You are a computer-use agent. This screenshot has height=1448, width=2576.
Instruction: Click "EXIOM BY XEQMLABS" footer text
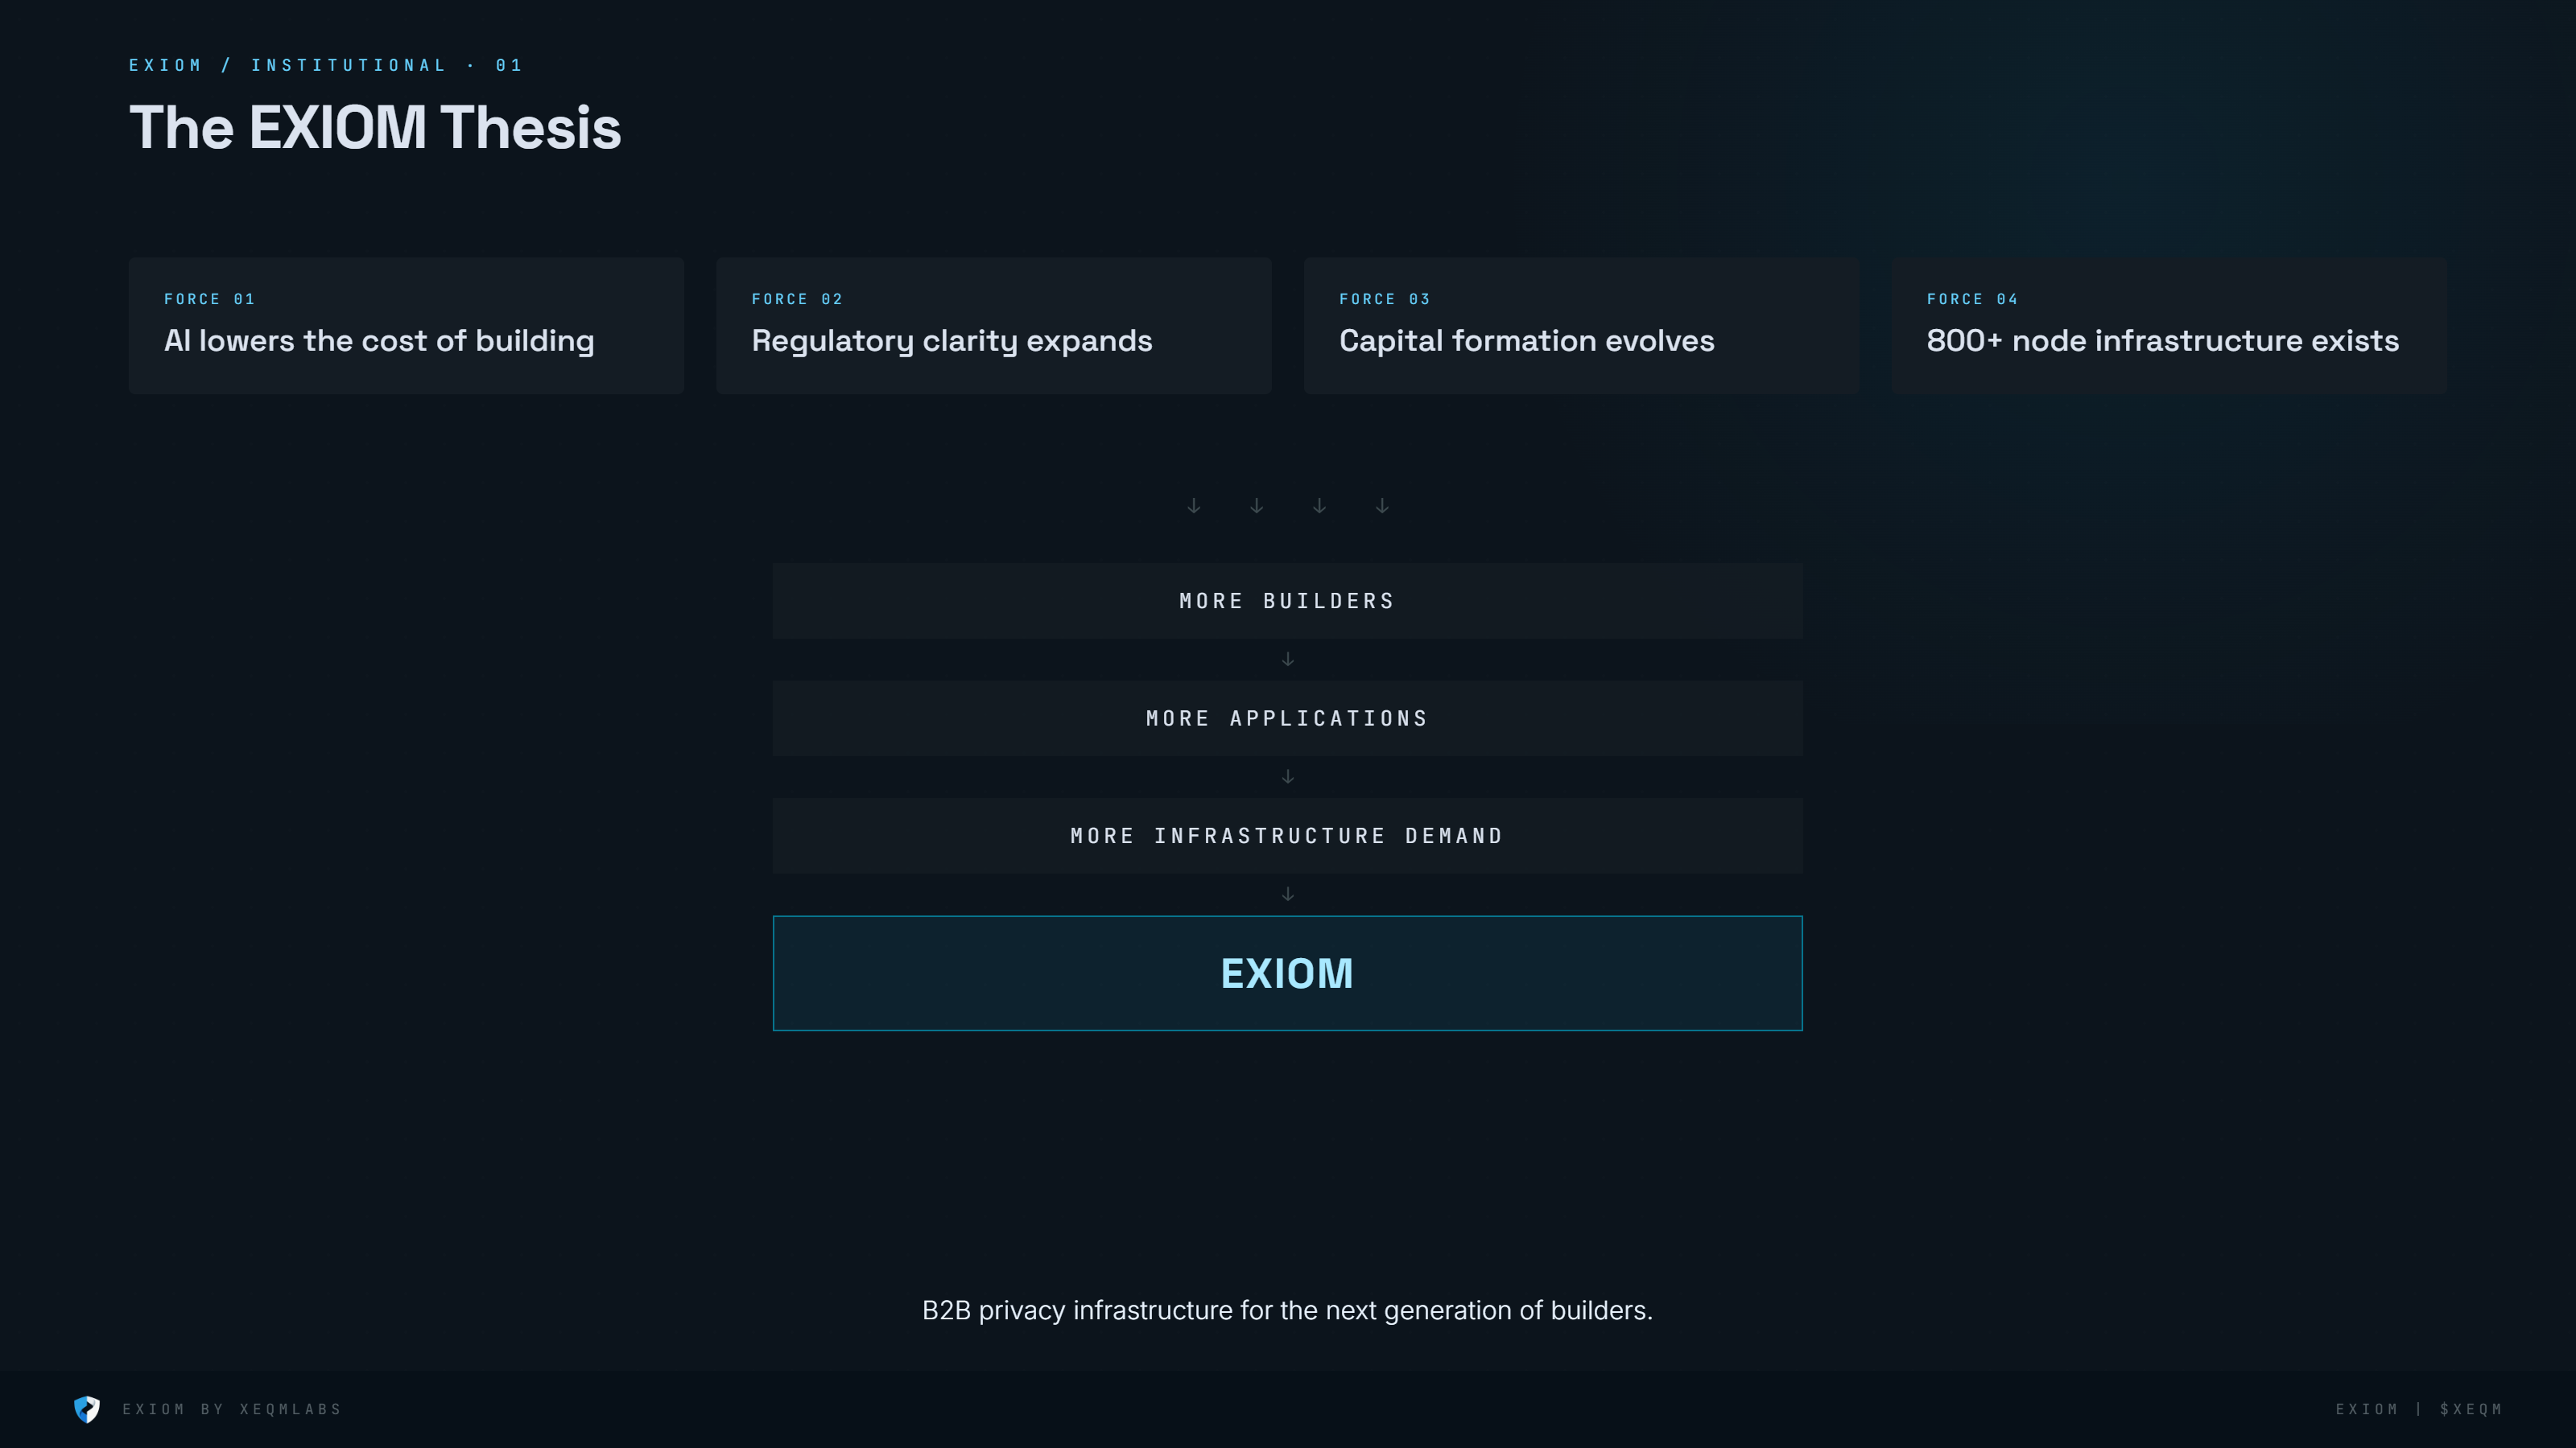(232, 1409)
